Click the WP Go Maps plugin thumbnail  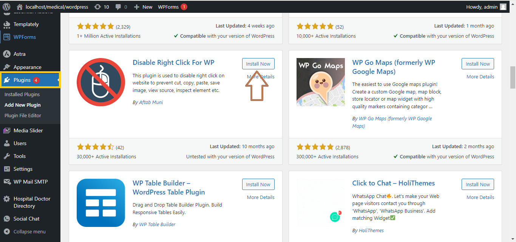[320, 82]
